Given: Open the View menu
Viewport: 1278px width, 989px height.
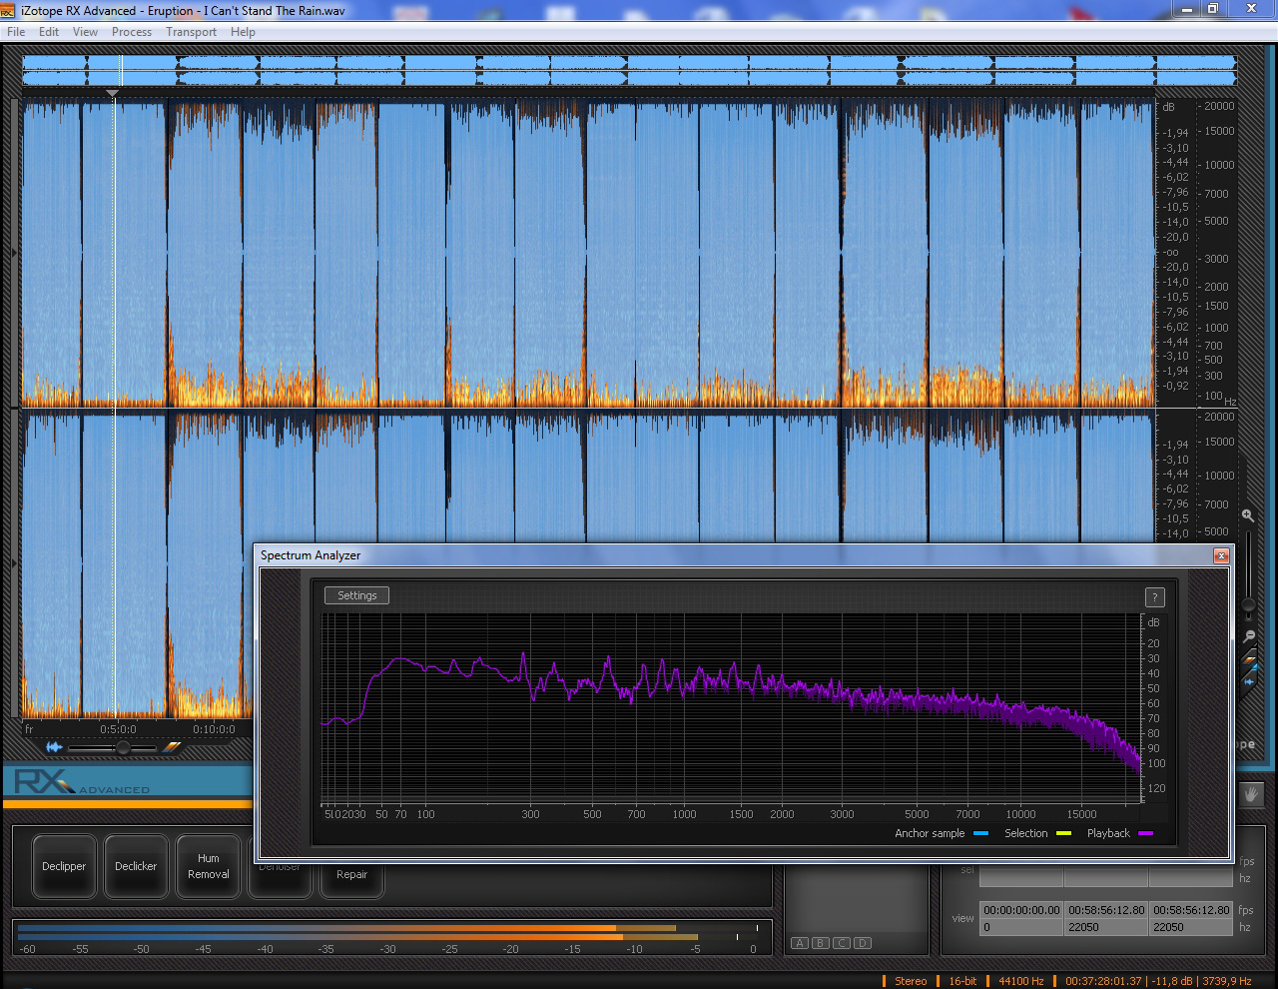Looking at the screenshot, I should pyautogui.click(x=86, y=32).
